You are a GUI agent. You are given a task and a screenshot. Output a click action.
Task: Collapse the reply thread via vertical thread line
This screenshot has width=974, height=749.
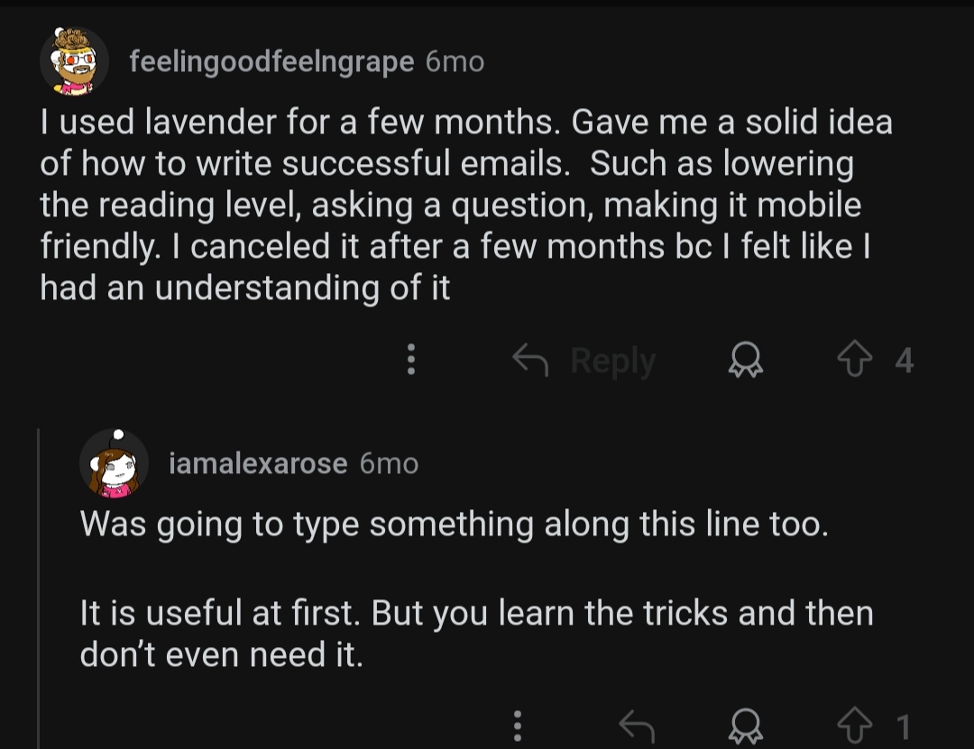[x=39, y=589]
